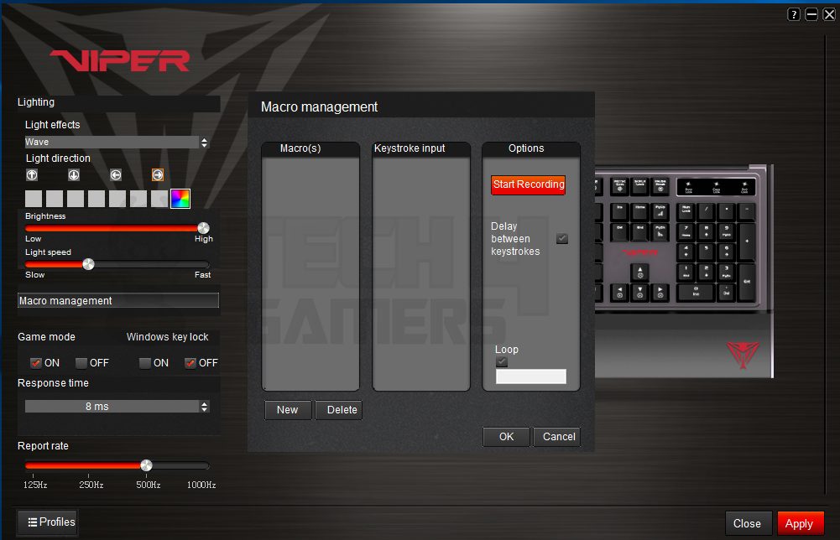Select the third gray color swatch
The height and width of the screenshot is (540, 840).
pyautogui.click(x=75, y=199)
